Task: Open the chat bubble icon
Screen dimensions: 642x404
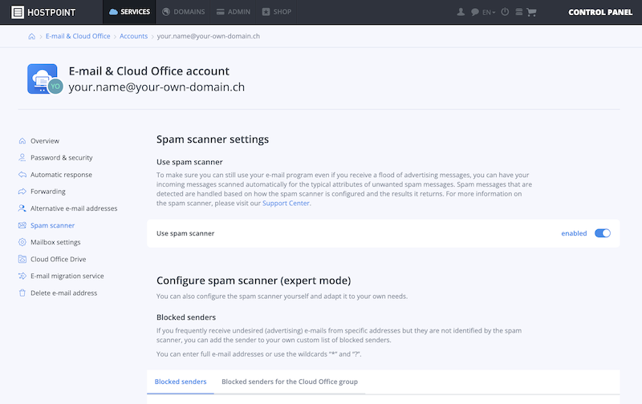Action: [x=474, y=12]
